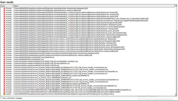This screenshot has height=101, width=178.
Task: Select 360TotalSecurity Sync Data\LevelDB\LOCK path
Action: [53, 55]
